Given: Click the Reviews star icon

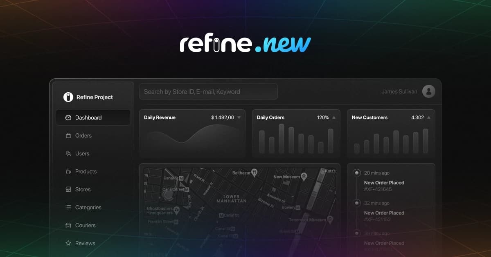Looking at the screenshot, I should tap(68, 243).
